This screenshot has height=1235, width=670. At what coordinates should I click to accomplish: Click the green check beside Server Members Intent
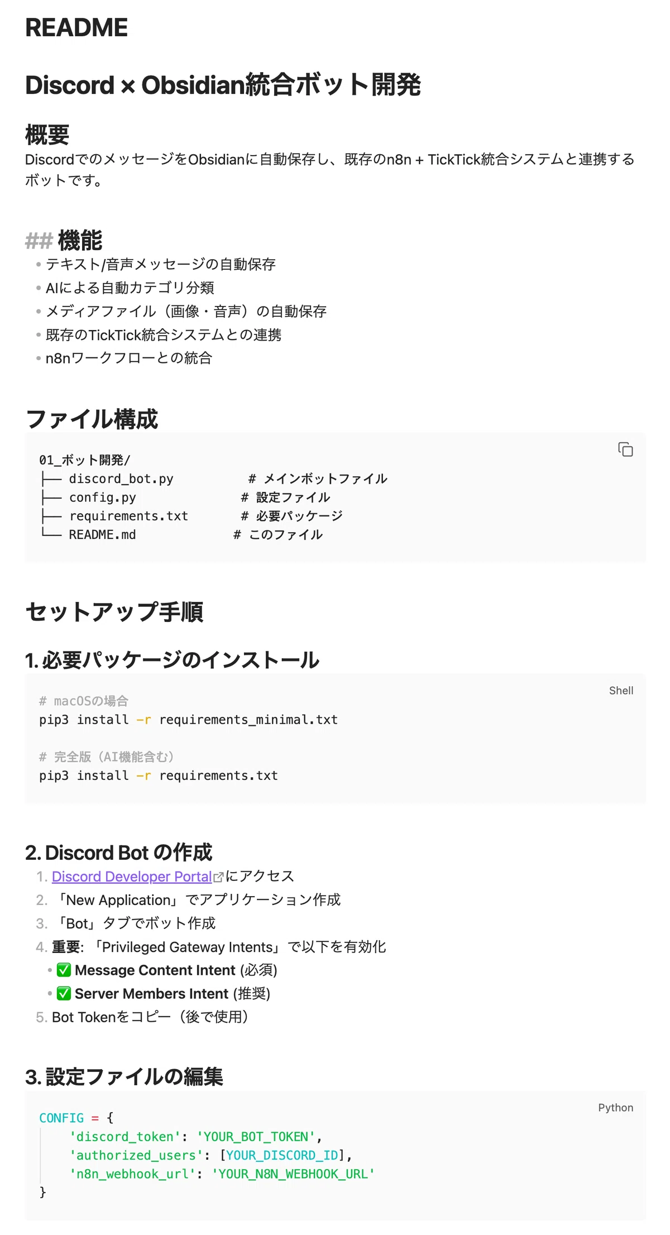pos(64,993)
